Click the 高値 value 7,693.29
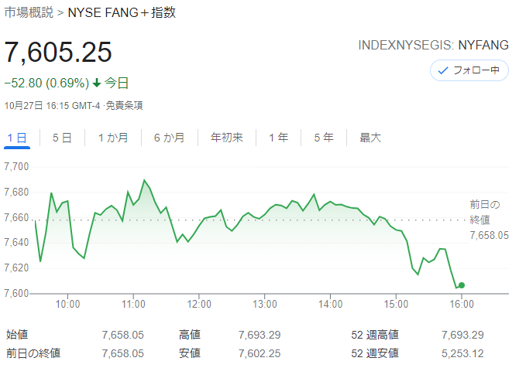The height and width of the screenshot is (368, 519). (x=259, y=335)
